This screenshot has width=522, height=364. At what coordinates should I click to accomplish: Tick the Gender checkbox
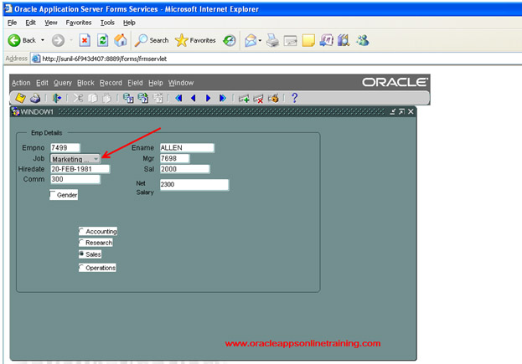tap(54, 195)
